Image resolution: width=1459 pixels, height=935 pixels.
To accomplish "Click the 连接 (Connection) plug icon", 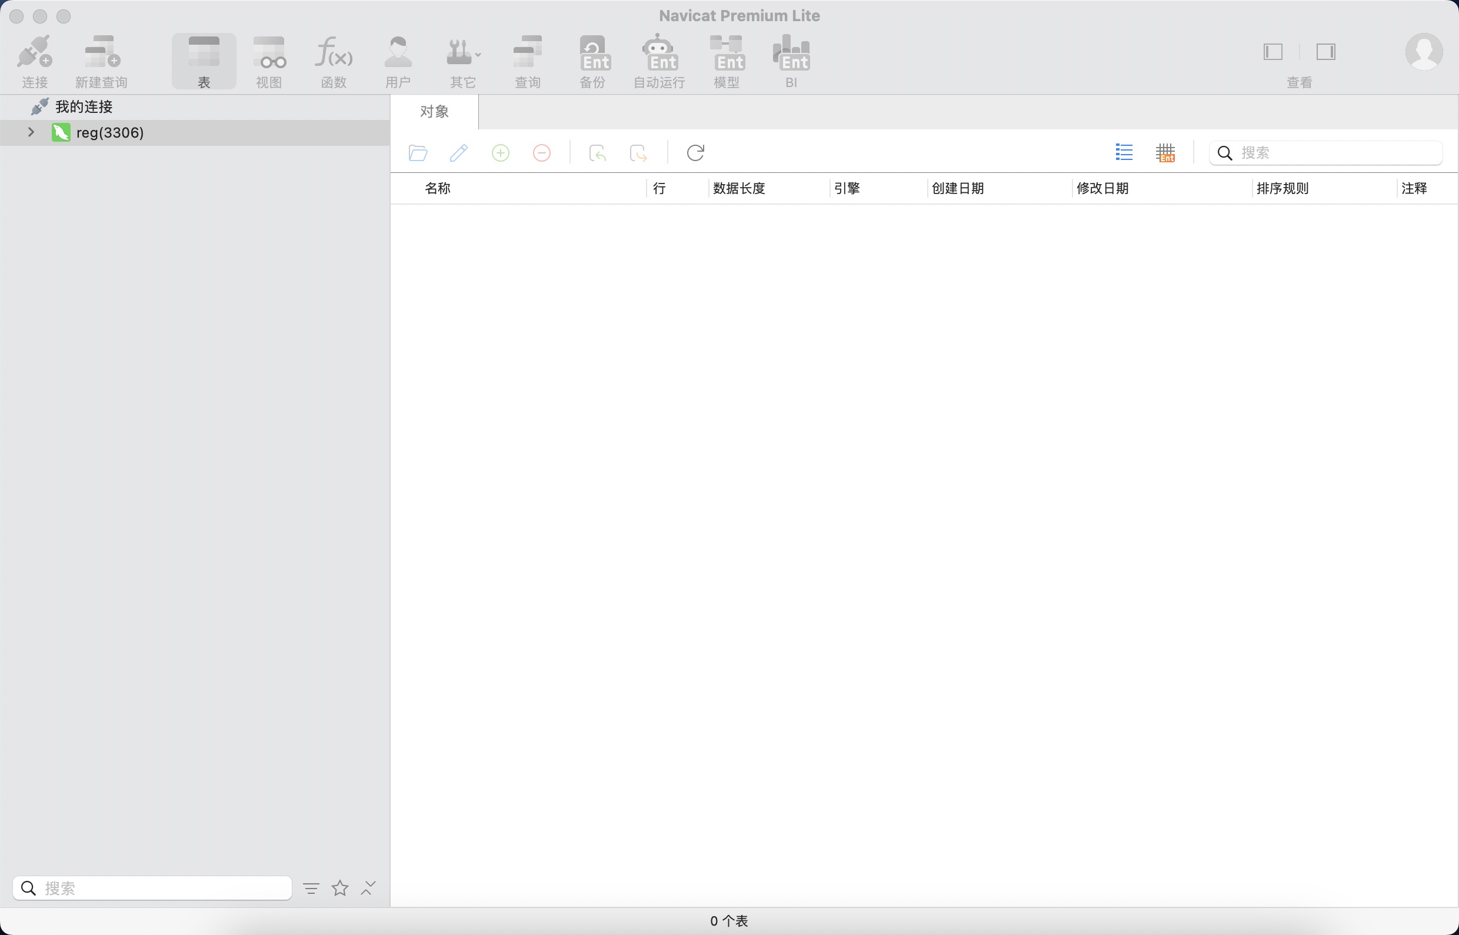I will tap(34, 53).
